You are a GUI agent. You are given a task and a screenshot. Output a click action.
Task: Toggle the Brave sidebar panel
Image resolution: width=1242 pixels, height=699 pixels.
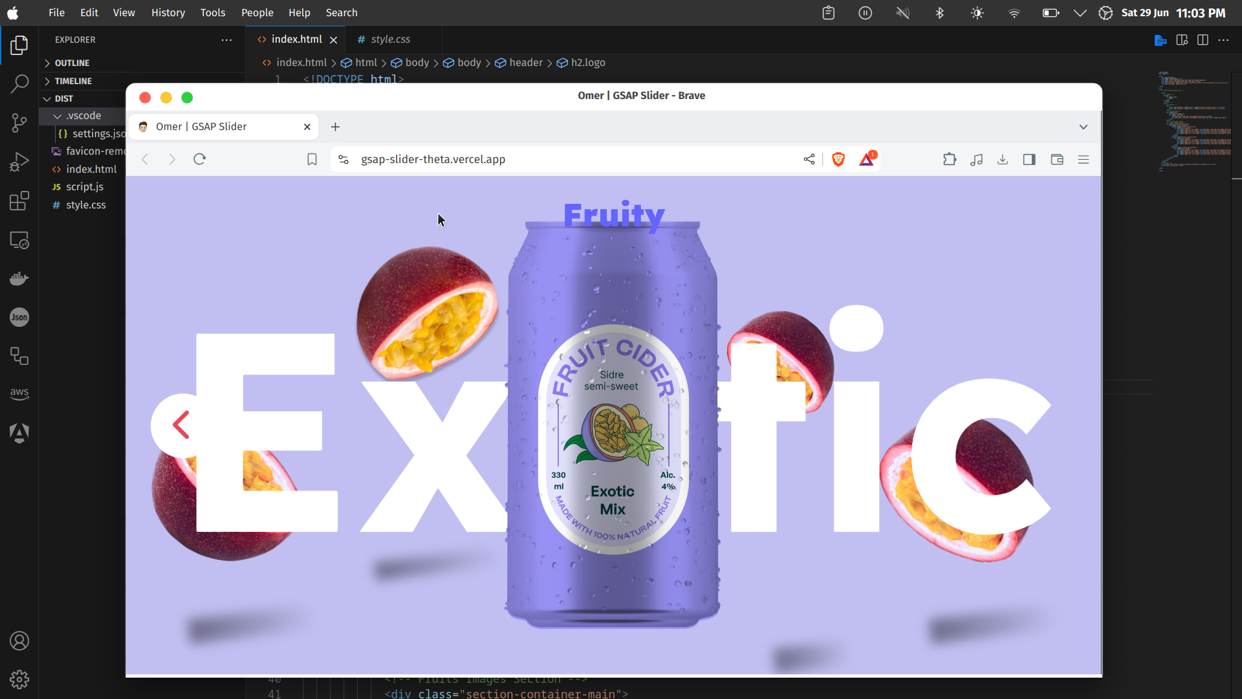1029,159
